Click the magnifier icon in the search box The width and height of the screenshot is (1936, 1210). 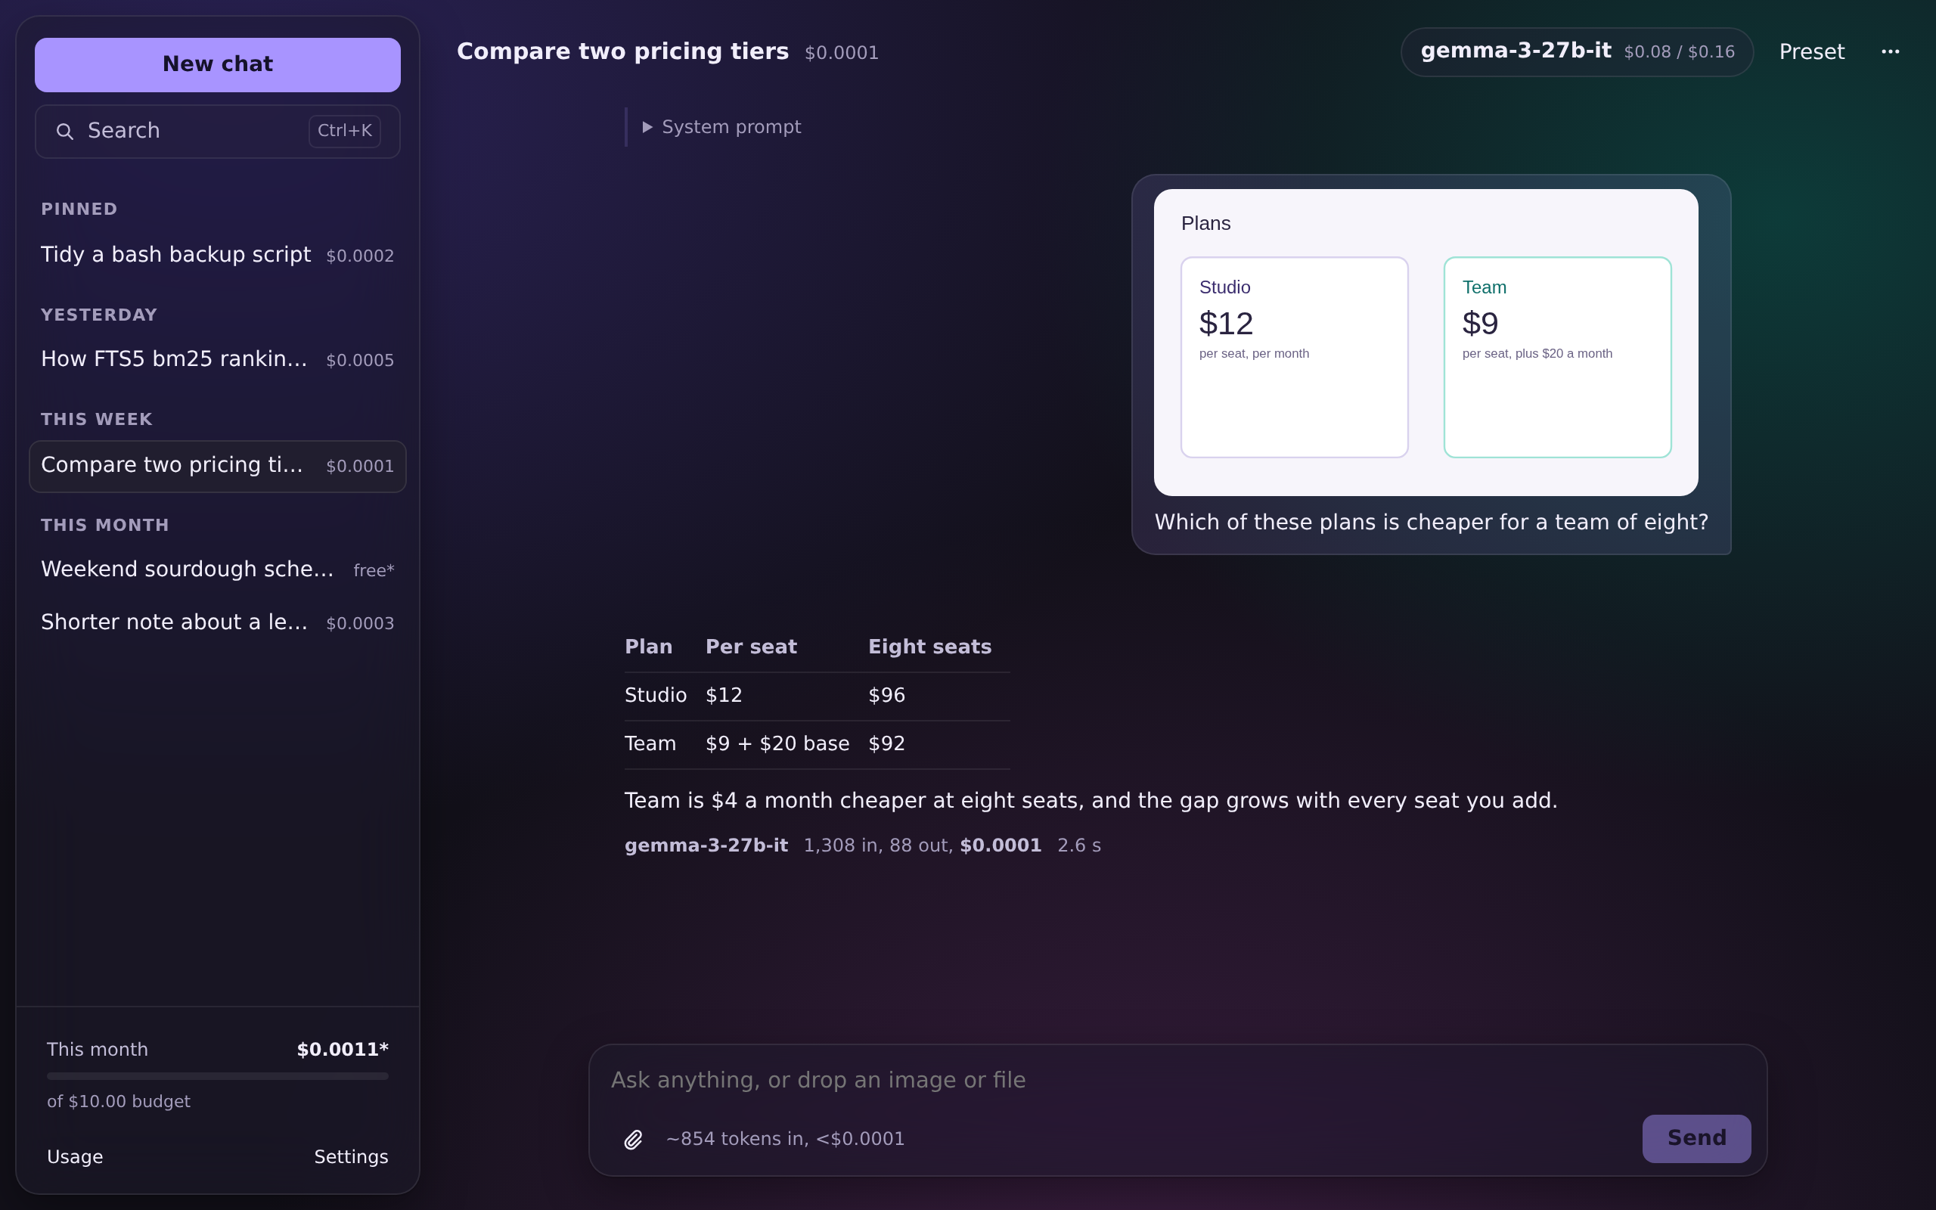pyautogui.click(x=65, y=132)
